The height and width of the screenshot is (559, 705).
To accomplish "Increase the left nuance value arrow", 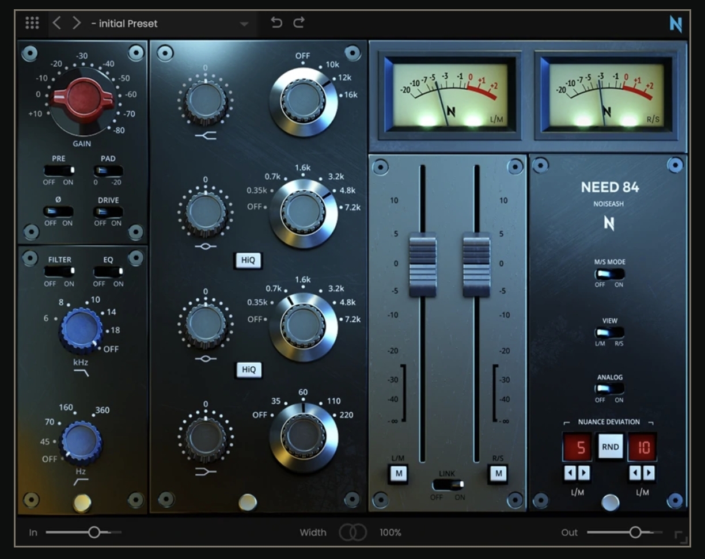I will coord(583,473).
